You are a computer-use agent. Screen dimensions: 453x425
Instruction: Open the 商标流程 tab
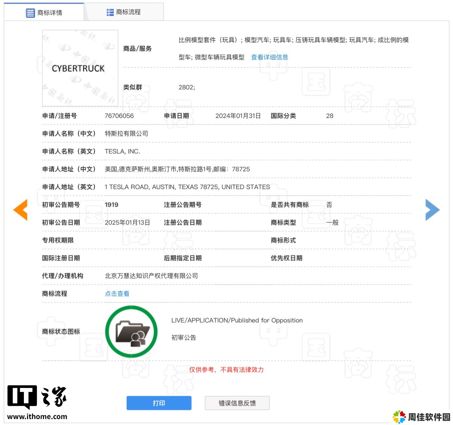(124, 12)
